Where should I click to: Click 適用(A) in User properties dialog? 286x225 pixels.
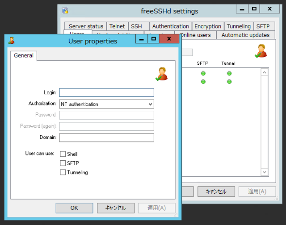pyautogui.click(x=157, y=208)
